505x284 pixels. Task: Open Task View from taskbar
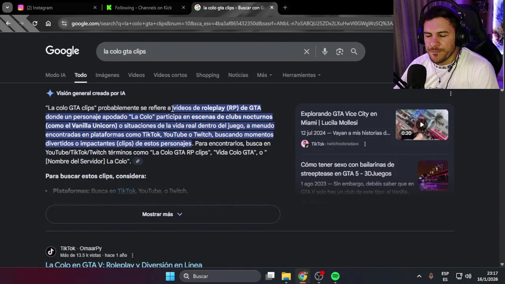pyautogui.click(x=270, y=276)
